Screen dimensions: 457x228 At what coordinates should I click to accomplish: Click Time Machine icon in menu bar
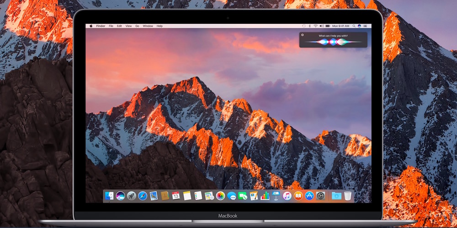[304, 26]
